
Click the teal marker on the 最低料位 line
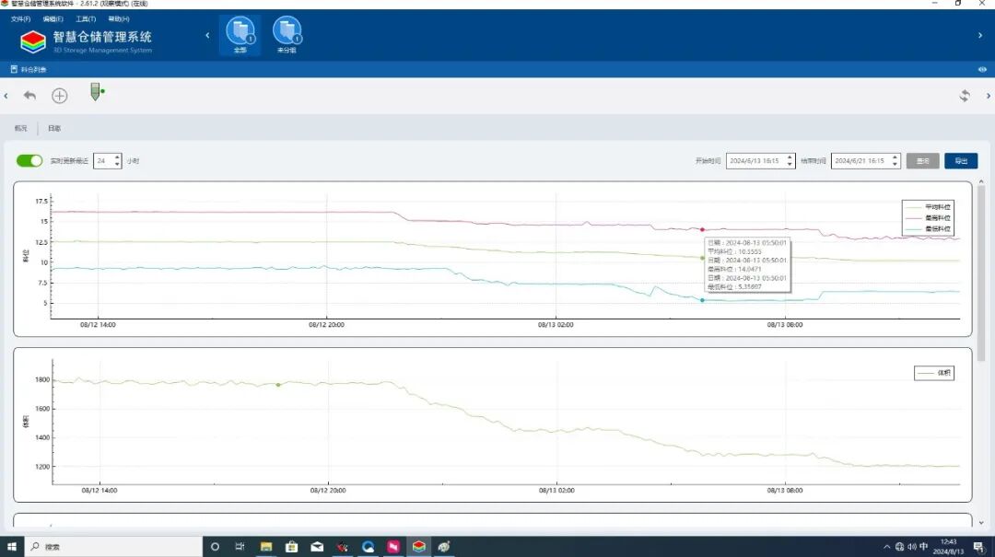(702, 300)
